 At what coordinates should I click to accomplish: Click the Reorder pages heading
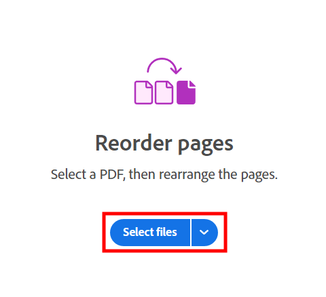164,144
